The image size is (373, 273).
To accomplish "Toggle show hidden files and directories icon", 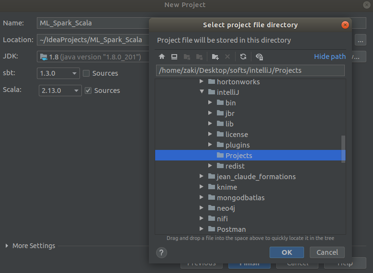I will tap(259, 57).
